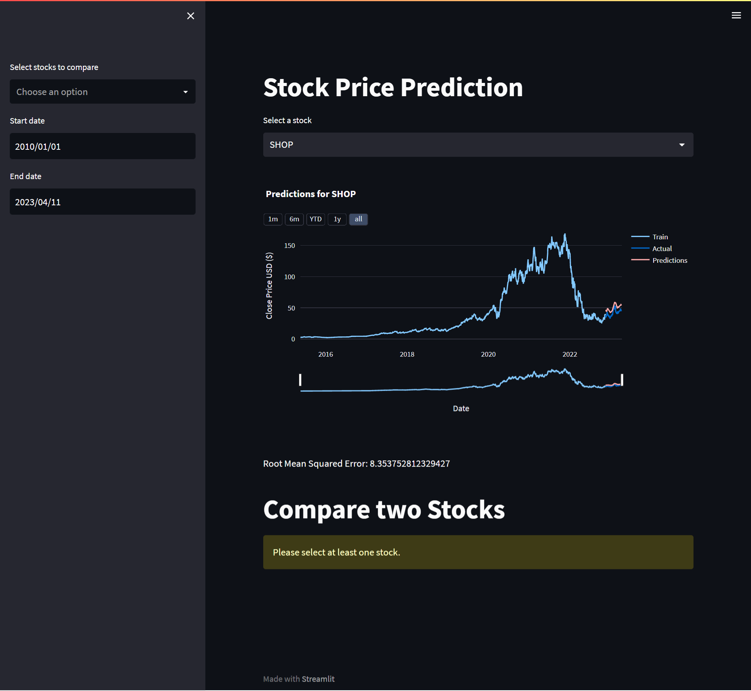Viewport: 751px width, 691px height.
Task: Select the 6m tab in the range selector
Action: (294, 219)
